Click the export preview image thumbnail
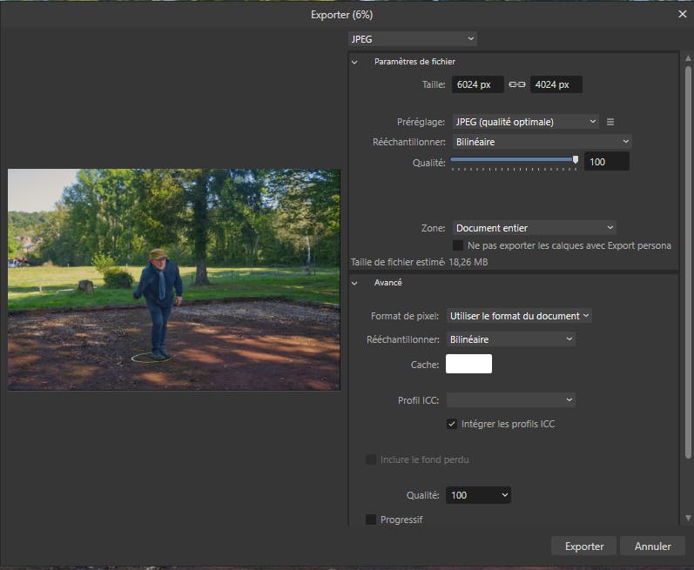 click(x=174, y=279)
